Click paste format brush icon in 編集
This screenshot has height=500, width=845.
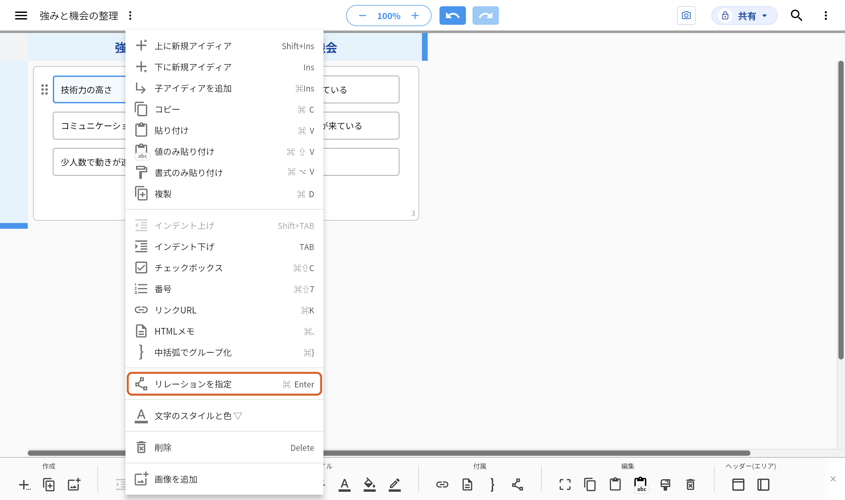[x=665, y=485]
